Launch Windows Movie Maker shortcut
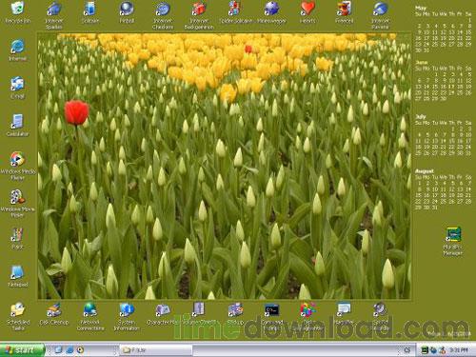Viewport: 476px width, 357px height. click(x=17, y=203)
